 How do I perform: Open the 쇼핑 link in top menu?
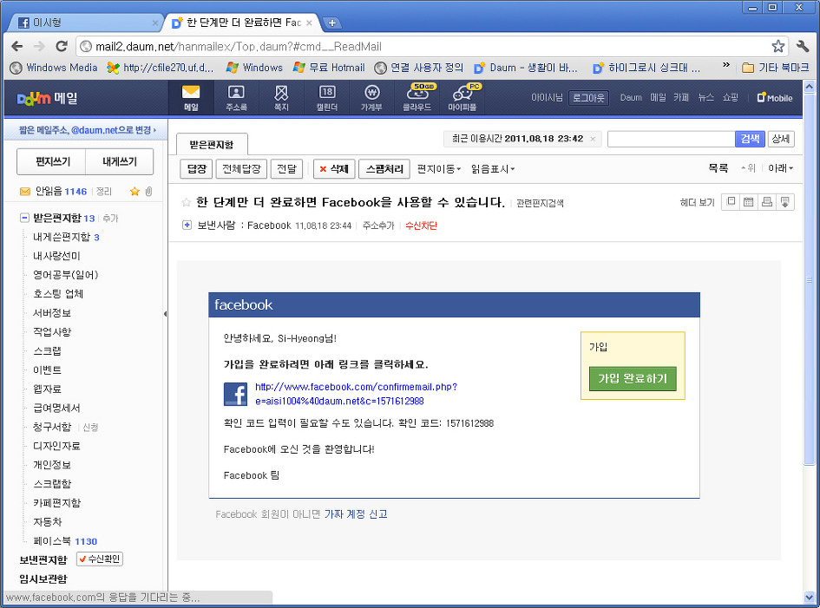pos(731,98)
